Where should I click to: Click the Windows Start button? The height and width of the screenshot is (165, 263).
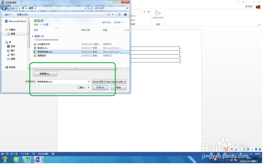click(x=4, y=159)
